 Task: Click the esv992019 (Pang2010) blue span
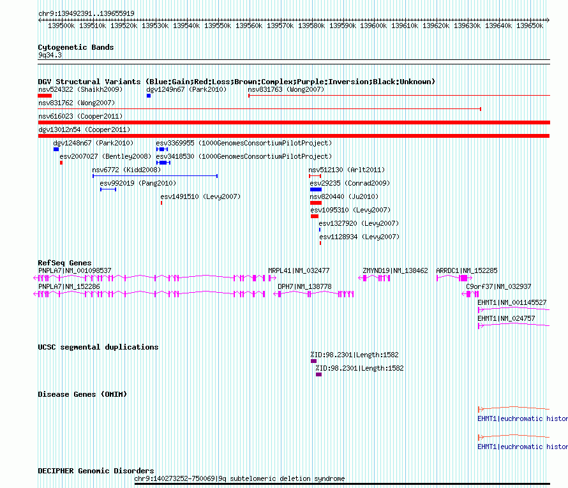[108, 189]
